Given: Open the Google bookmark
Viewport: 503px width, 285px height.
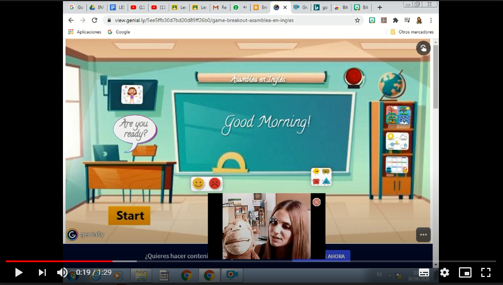Looking at the screenshot, I should pyautogui.click(x=118, y=32).
